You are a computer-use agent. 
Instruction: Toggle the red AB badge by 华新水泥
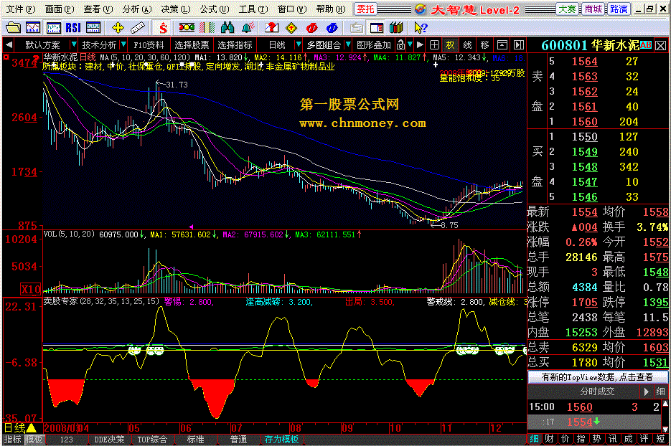point(646,45)
